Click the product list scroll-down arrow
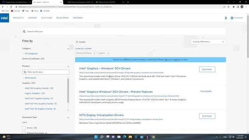The height and width of the screenshot is (140, 249). pyautogui.click(x=68, y=110)
